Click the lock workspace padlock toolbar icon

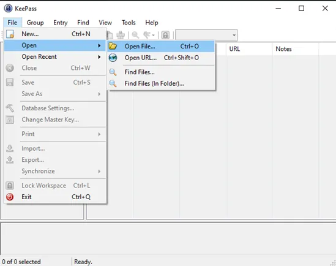click(x=165, y=35)
